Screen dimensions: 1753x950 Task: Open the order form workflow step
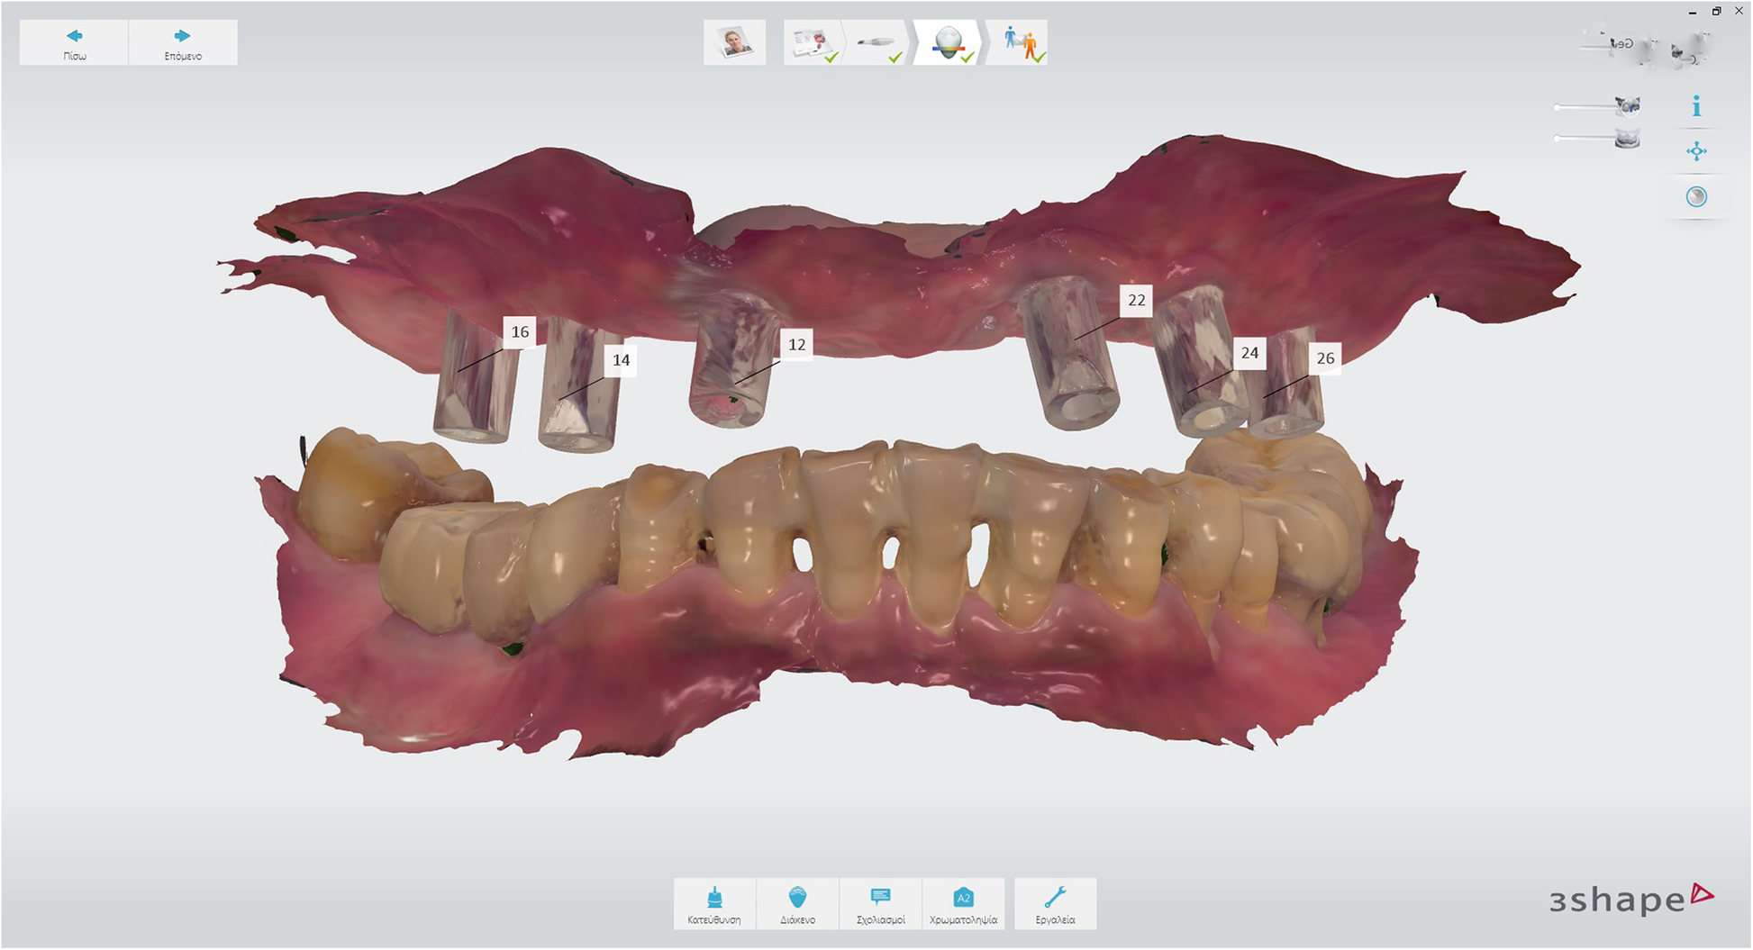pos(811,42)
